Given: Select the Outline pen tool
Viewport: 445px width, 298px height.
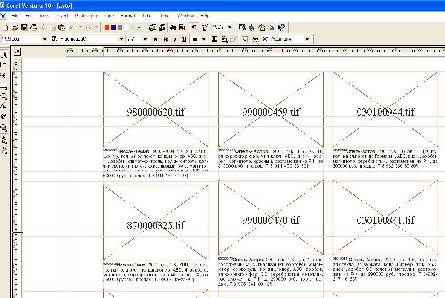Looking at the screenshot, I should click(x=4, y=140).
